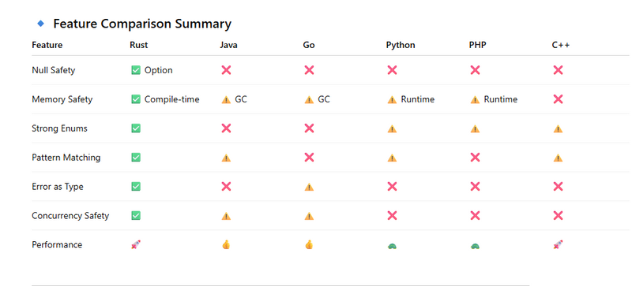Click the red cross for PHP Pattern Matching
632x286 pixels.
pos(475,158)
